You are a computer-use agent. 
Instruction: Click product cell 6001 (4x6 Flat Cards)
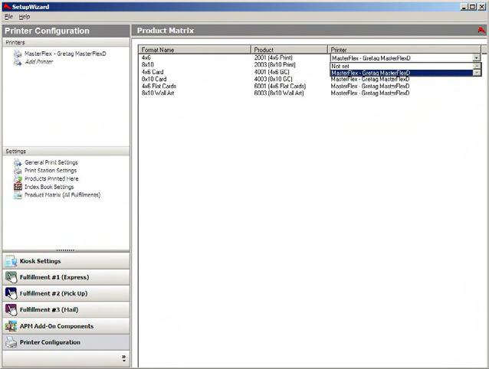[280, 87]
